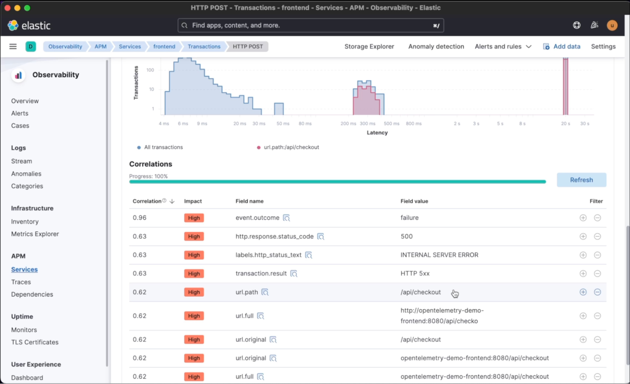Screen dimensions: 630x384
Task: Open APM Settings
Action: [x=603, y=46]
